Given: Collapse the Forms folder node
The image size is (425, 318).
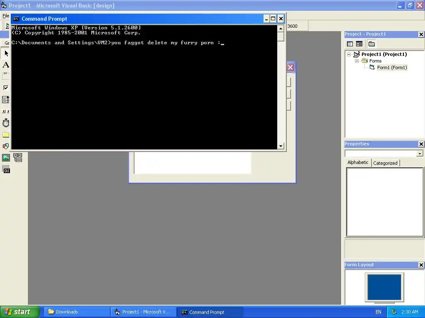Looking at the screenshot, I should (357, 61).
